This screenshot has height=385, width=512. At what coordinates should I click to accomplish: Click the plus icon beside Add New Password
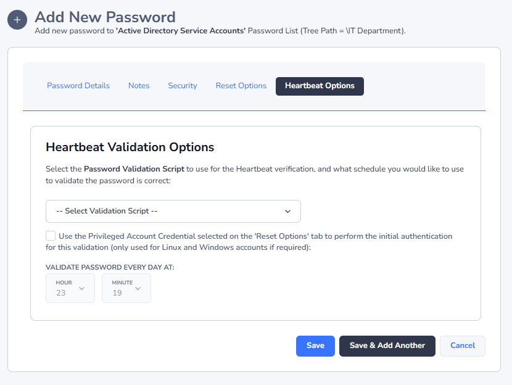coord(17,20)
